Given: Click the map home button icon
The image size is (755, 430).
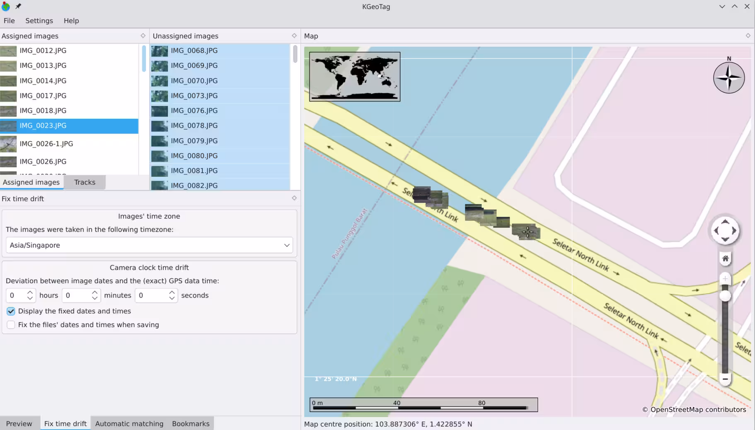Looking at the screenshot, I should (x=725, y=258).
